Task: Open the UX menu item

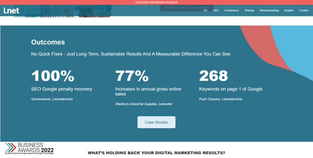Action: click(x=205, y=10)
